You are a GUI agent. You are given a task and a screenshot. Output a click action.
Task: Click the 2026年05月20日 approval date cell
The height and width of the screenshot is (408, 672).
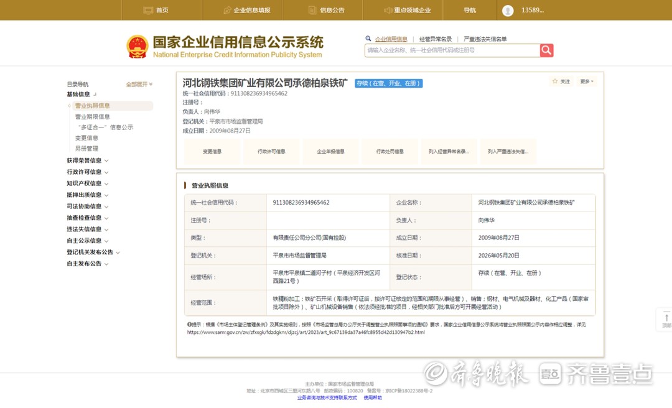533,256
